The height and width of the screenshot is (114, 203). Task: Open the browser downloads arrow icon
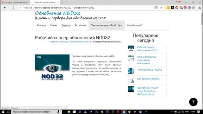[x=200, y=8]
